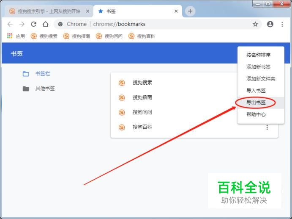Close the 书签 tab
Image resolution: width=292 pixels, height=219 pixels.
click(176, 11)
